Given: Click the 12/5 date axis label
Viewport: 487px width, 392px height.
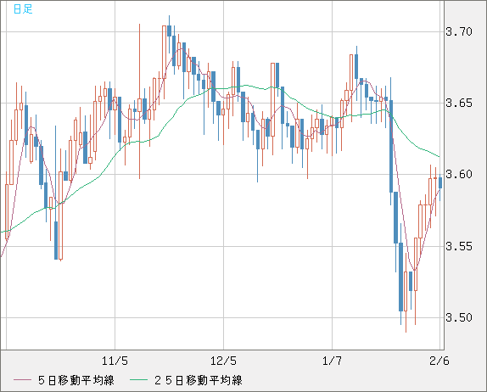Looking at the screenshot, I should click(x=223, y=361).
